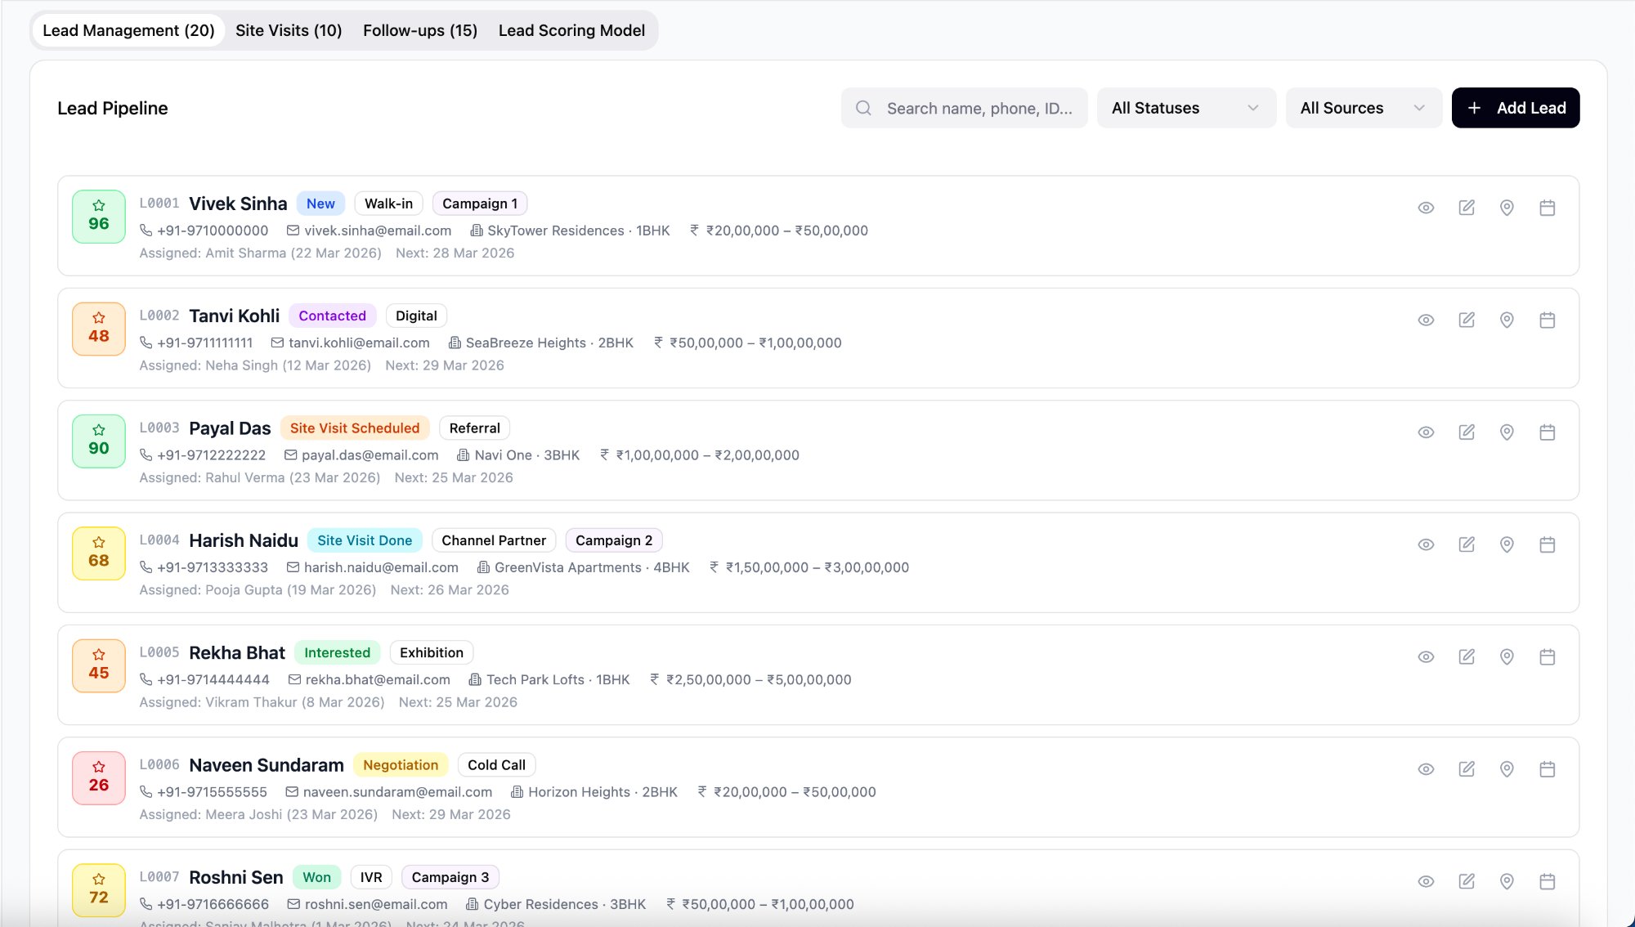Click Payal Das's score badge 90
This screenshot has width=1635, height=927.
99,441
